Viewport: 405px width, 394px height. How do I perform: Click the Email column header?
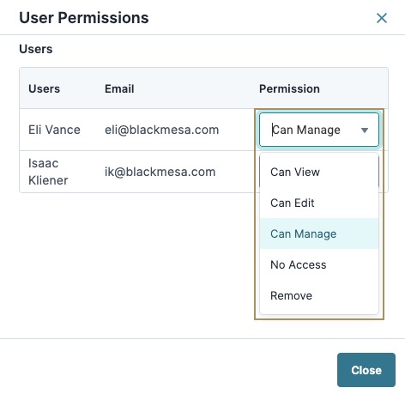(119, 88)
